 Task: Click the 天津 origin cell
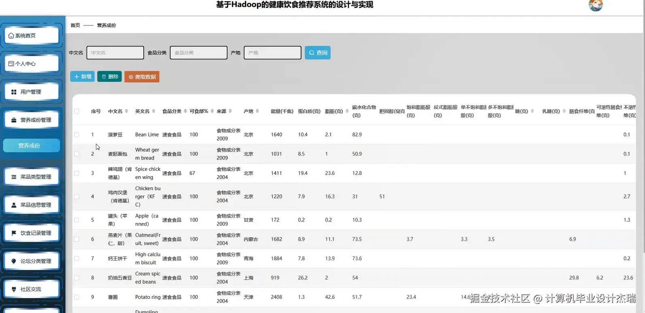(248, 297)
